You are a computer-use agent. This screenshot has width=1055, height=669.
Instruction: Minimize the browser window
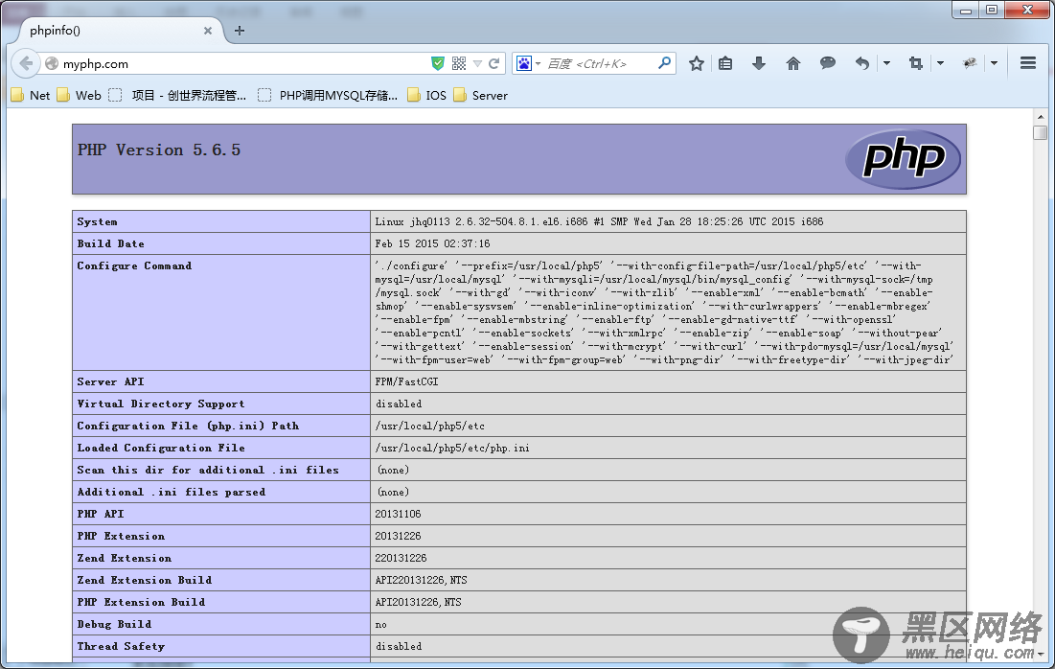coord(966,11)
